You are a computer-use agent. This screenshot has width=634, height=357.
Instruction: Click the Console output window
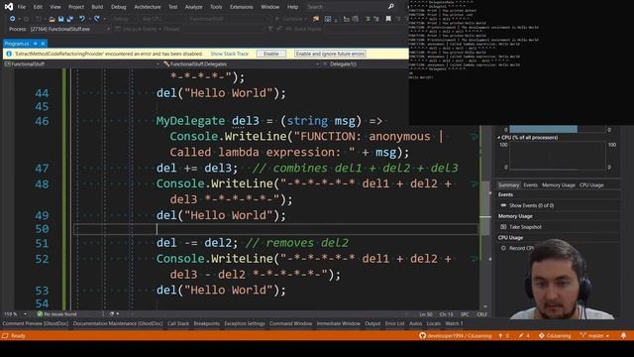point(521,62)
